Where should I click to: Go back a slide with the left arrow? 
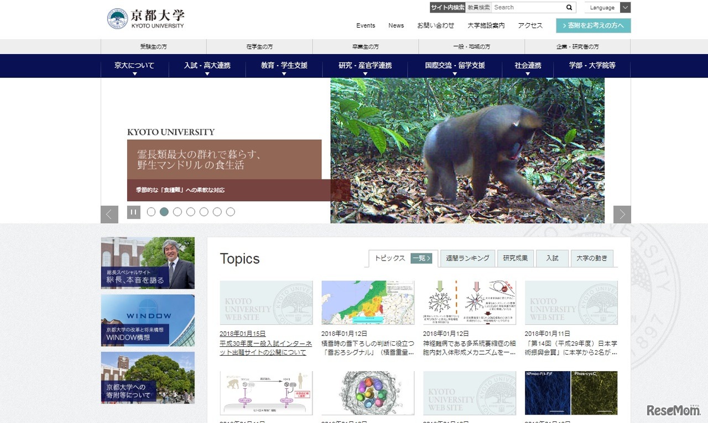(109, 214)
